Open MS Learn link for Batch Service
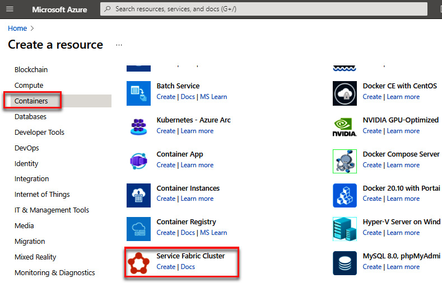The image size is (442, 283). point(213,97)
